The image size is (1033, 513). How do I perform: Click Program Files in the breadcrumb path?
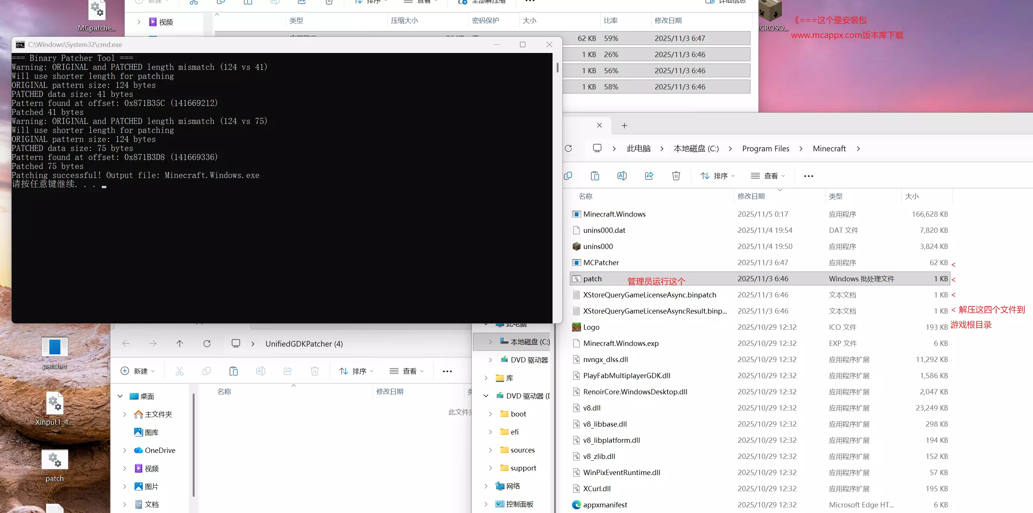[x=766, y=149]
